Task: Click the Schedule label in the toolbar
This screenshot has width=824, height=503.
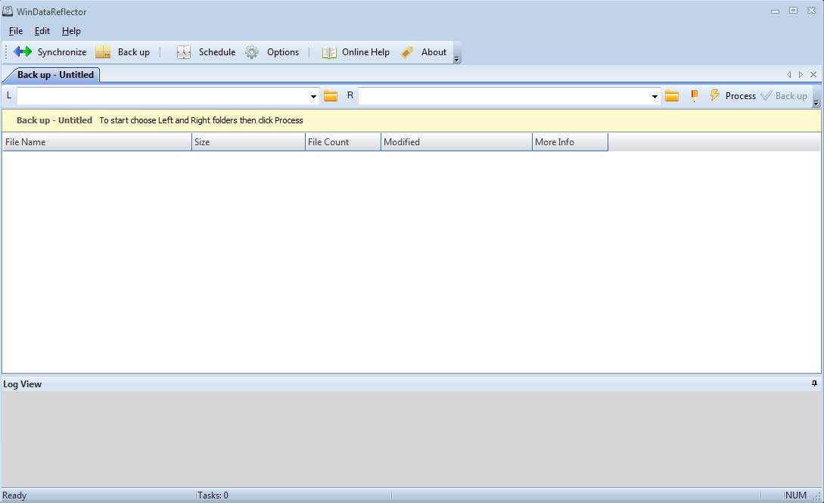Action: pos(217,52)
